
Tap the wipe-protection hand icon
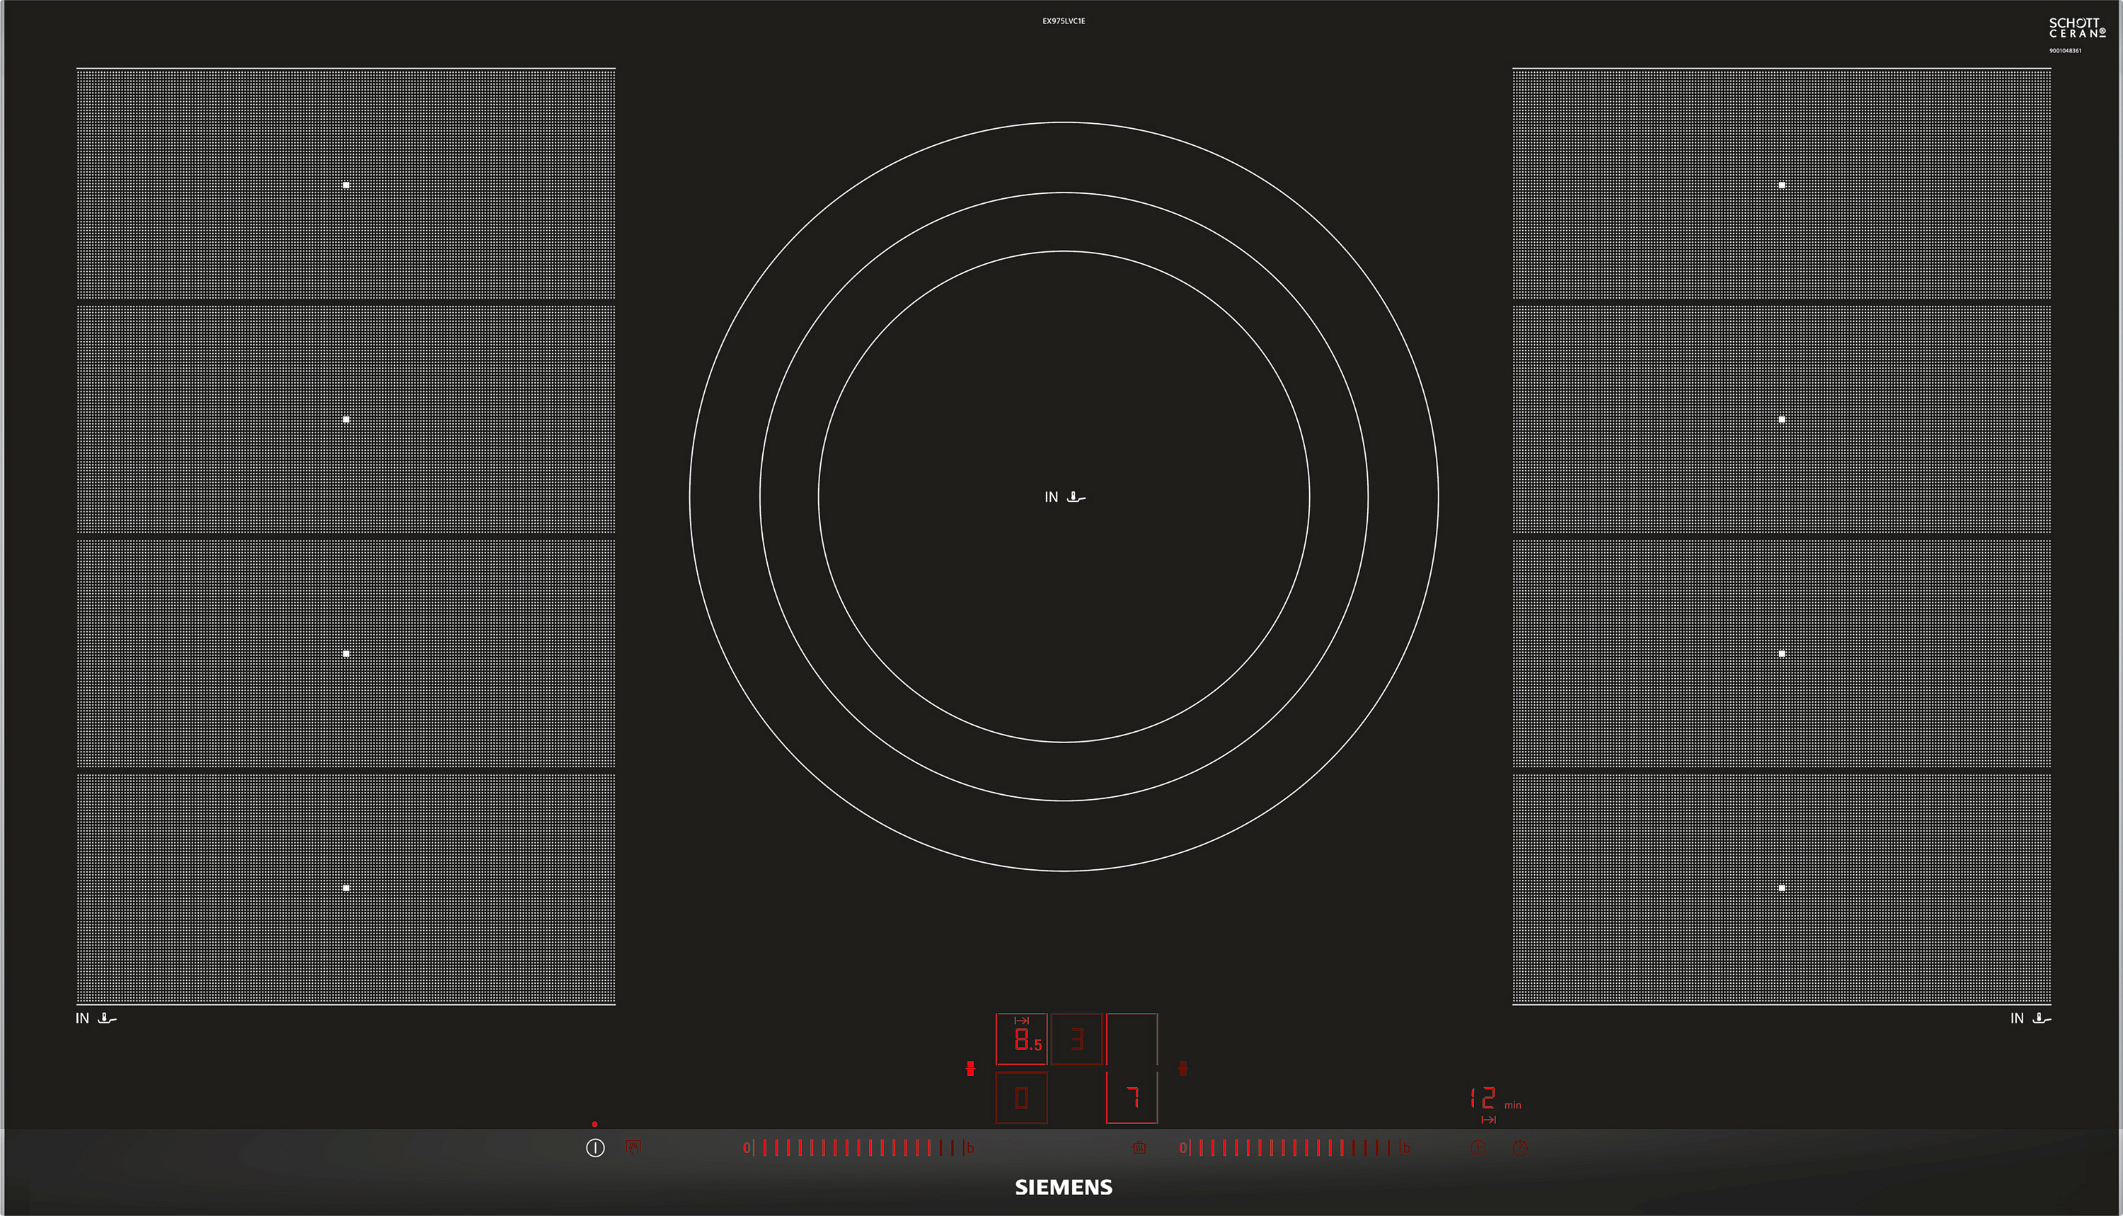click(x=633, y=1148)
